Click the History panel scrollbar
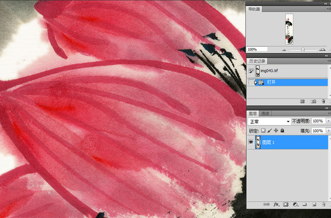The height and width of the screenshot is (218, 331). [329, 81]
